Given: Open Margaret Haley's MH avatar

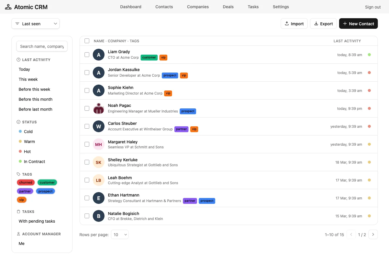Looking at the screenshot, I should click(99, 145).
